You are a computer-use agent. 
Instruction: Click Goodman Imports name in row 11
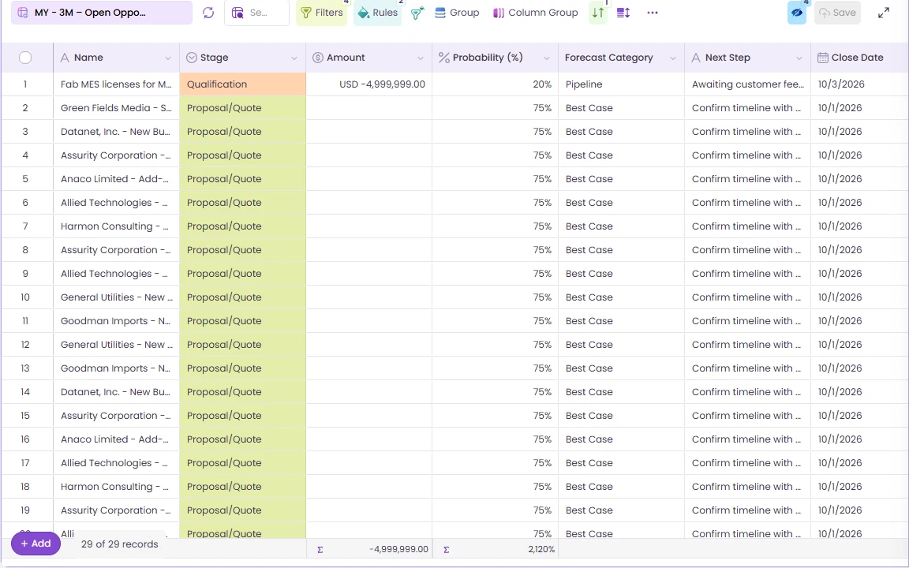117,321
